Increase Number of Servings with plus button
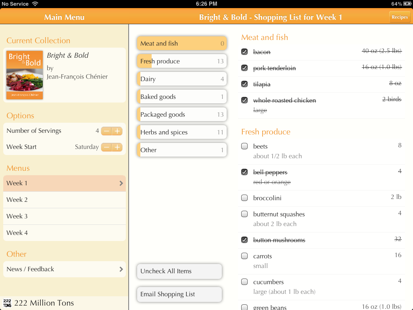 [x=117, y=131]
